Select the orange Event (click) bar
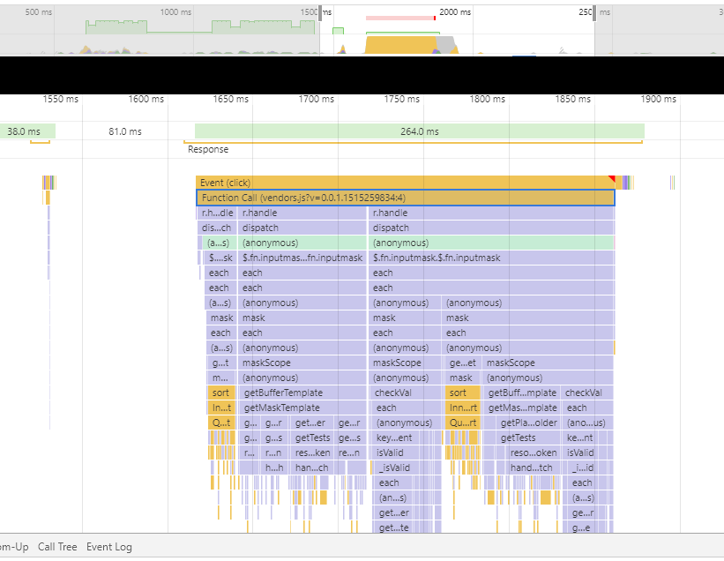This screenshot has height=561, width=724. point(353,183)
